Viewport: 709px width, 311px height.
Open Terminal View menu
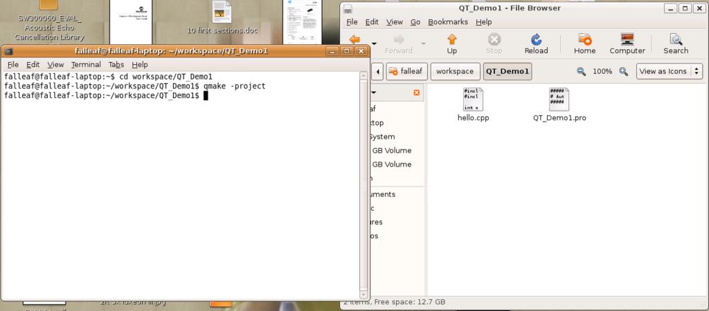[55, 64]
